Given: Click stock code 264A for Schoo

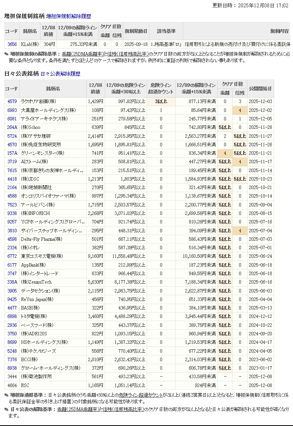Looking at the screenshot, I should [12, 127].
